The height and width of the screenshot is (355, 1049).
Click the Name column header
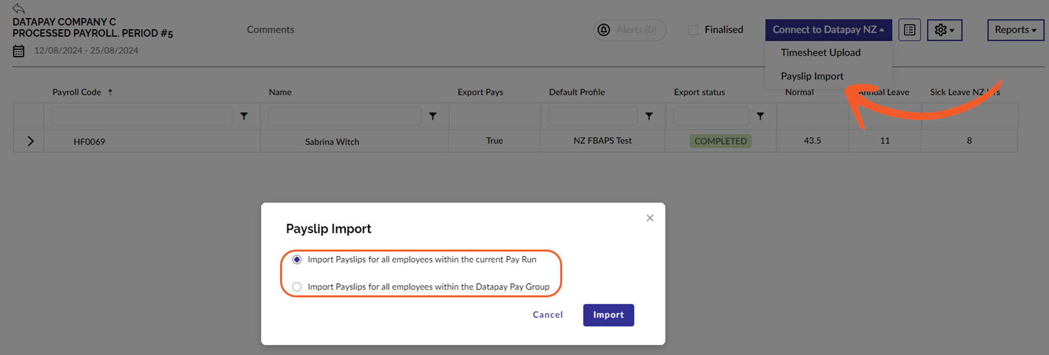coord(280,92)
